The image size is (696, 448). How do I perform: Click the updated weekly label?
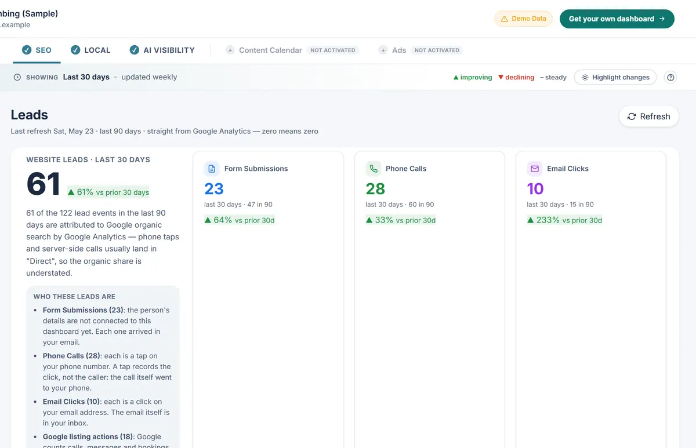[149, 77]
